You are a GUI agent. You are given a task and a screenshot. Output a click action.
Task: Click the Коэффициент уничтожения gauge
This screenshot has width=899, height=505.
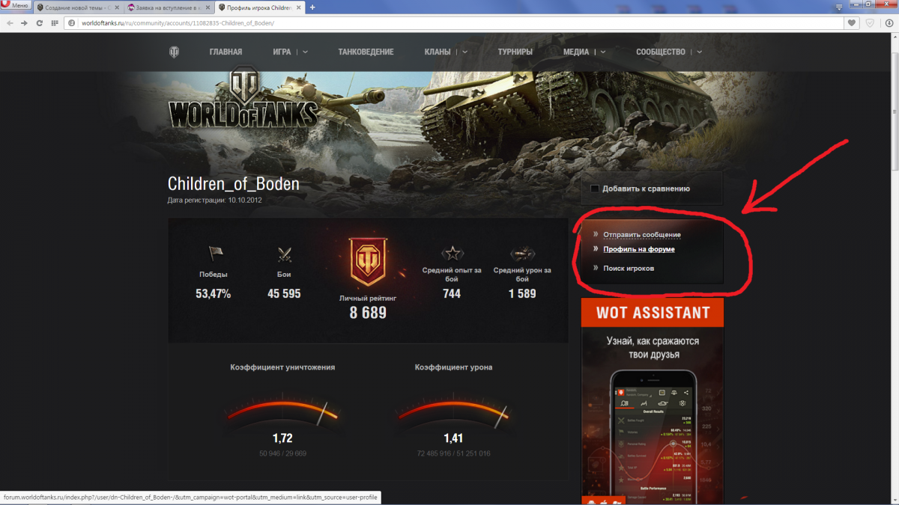[x=282, y=414]
